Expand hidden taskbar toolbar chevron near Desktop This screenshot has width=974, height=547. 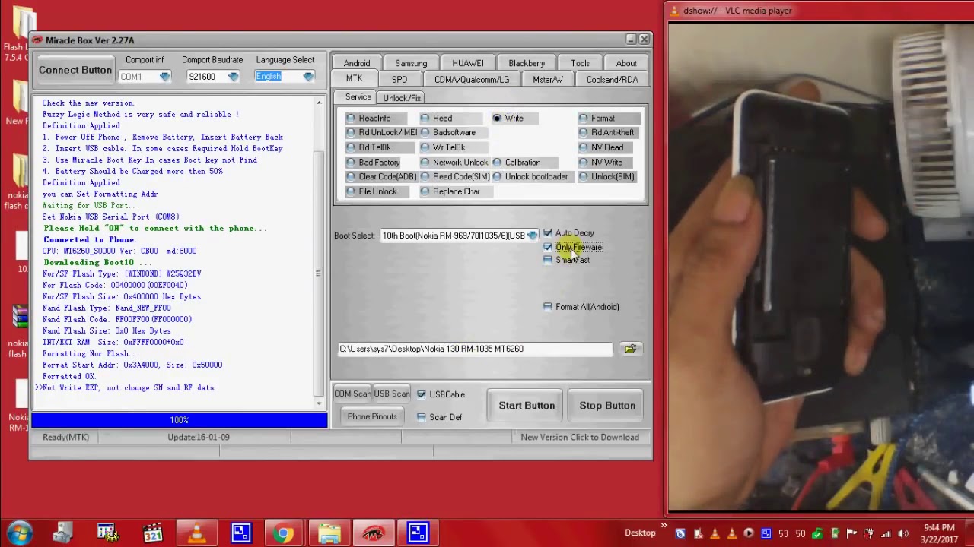[x=664, y=526]
